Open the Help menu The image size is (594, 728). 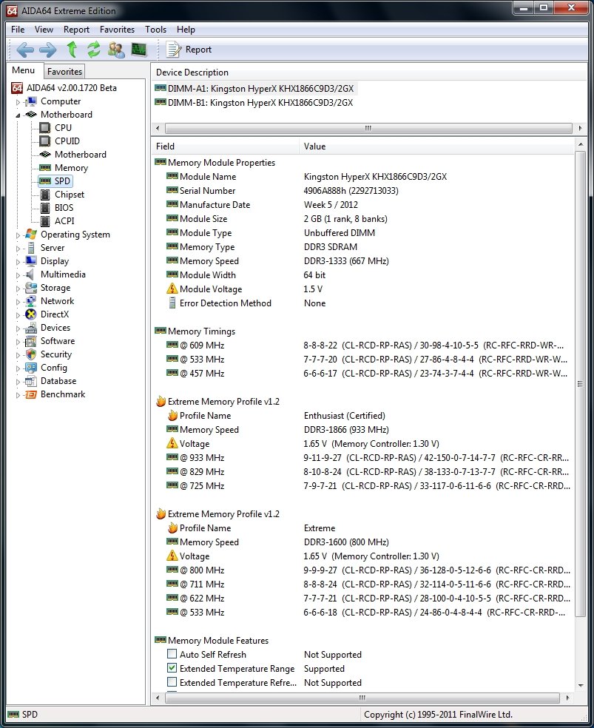click(x=186, y=30)
